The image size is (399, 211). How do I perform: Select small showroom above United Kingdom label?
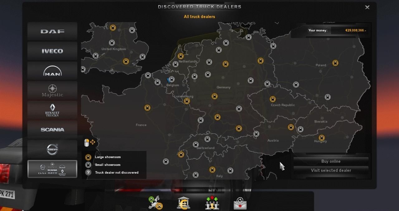(x=112, y=43)
